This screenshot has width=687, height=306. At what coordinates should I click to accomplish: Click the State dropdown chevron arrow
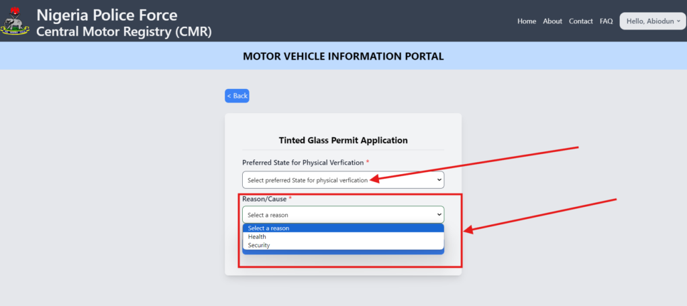[439, 179]
